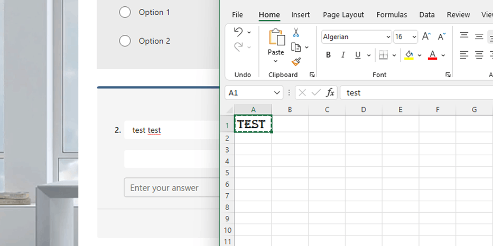Toggle italic formatting
Viewport: 493px width, 246px height.
pos(343,55)
